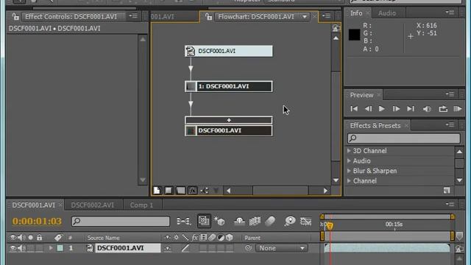Image resolution: width=471 pixels, height=265 pixels.
Task: Close the Effects & Presets tab
Action: tap(406, 126)
